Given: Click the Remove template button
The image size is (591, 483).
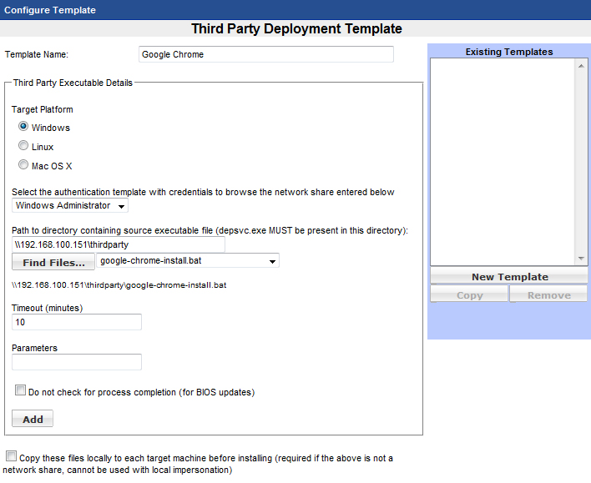Looking at the screenshot, I should pos(548,295).
